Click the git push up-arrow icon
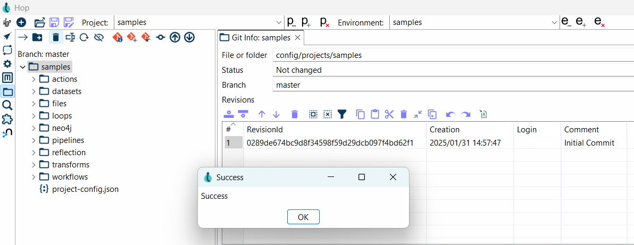Image resolution: width=634 pixels, height=245 pixels. (174, 37)
